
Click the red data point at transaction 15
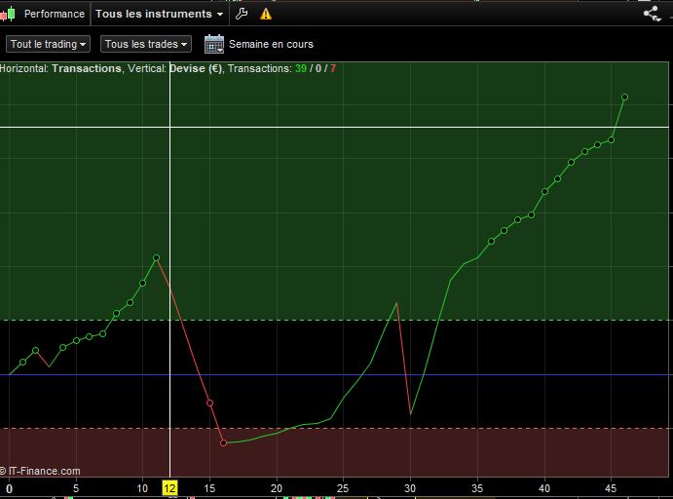tap(209, 403)
